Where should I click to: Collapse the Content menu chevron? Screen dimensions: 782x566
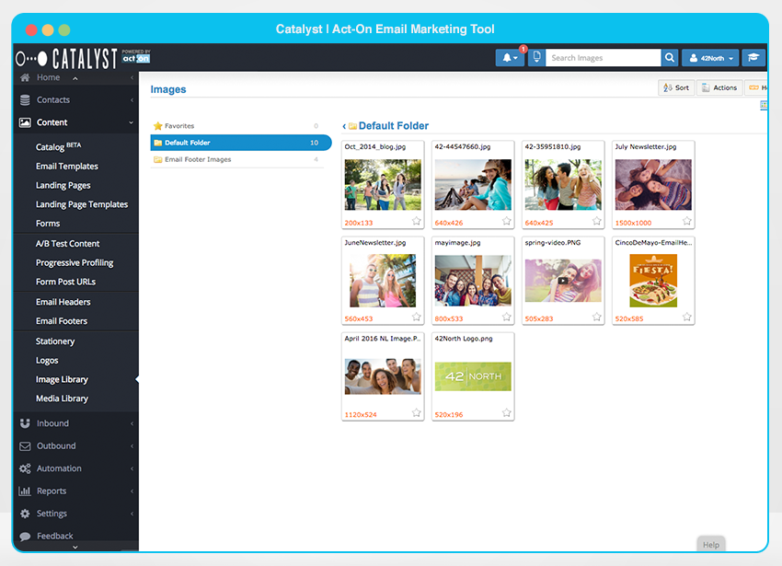(x=132, y=122)
